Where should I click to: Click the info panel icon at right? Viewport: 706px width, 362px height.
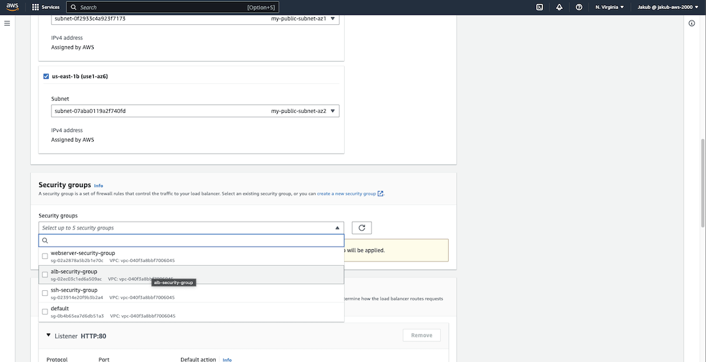coord(692,23)
